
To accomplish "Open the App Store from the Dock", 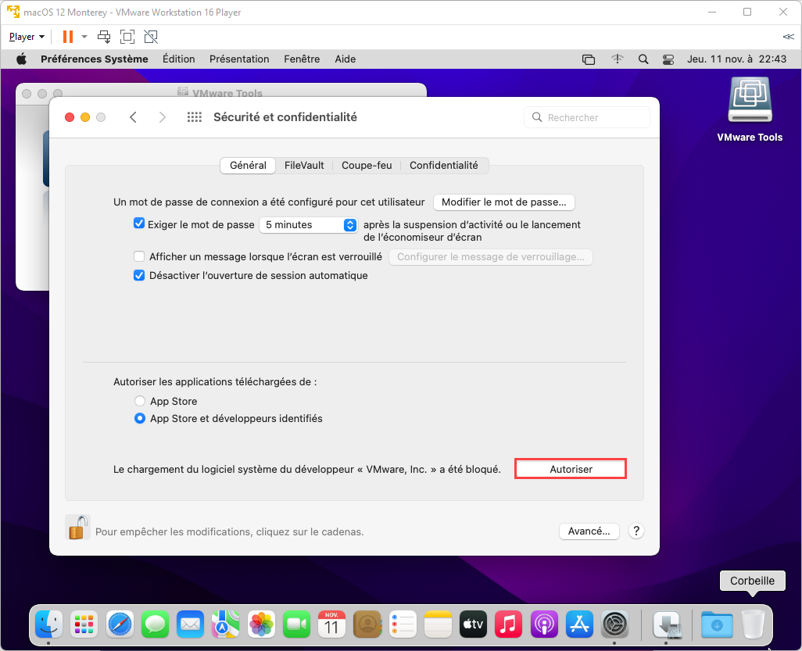I will pyautogui.click(x=579, y=624).
